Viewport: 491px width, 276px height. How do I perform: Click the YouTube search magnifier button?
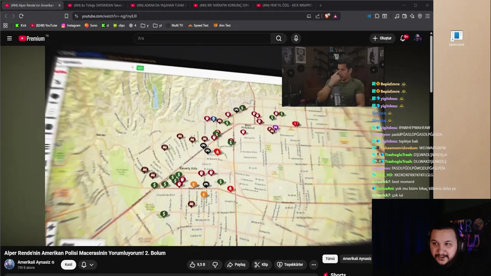(279, 38)
